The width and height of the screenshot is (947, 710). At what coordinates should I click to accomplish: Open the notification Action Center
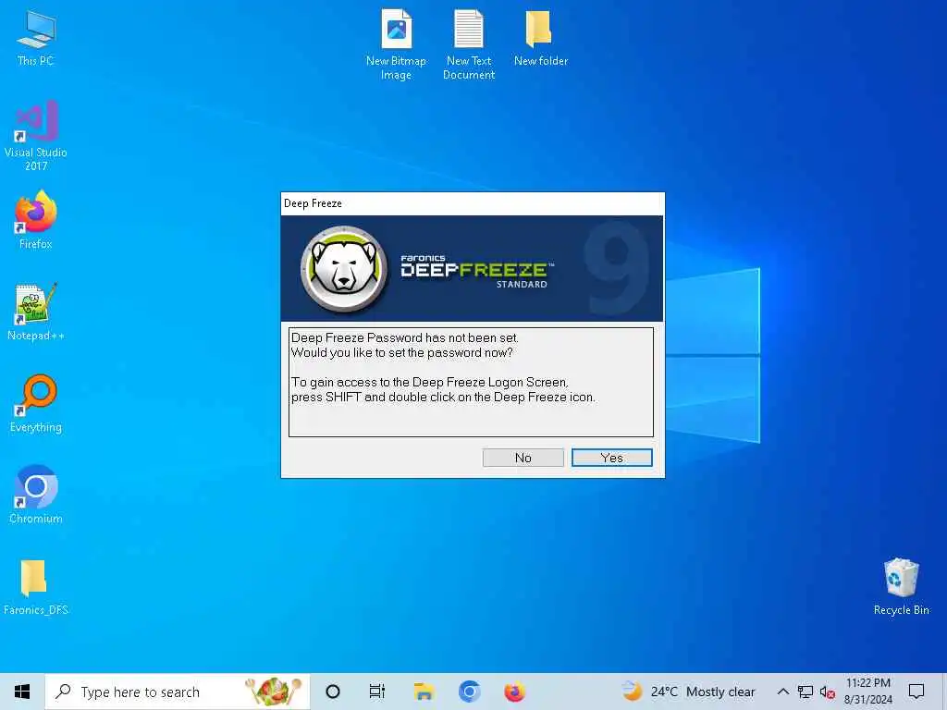pyautogui.click(x=916, y=692)
